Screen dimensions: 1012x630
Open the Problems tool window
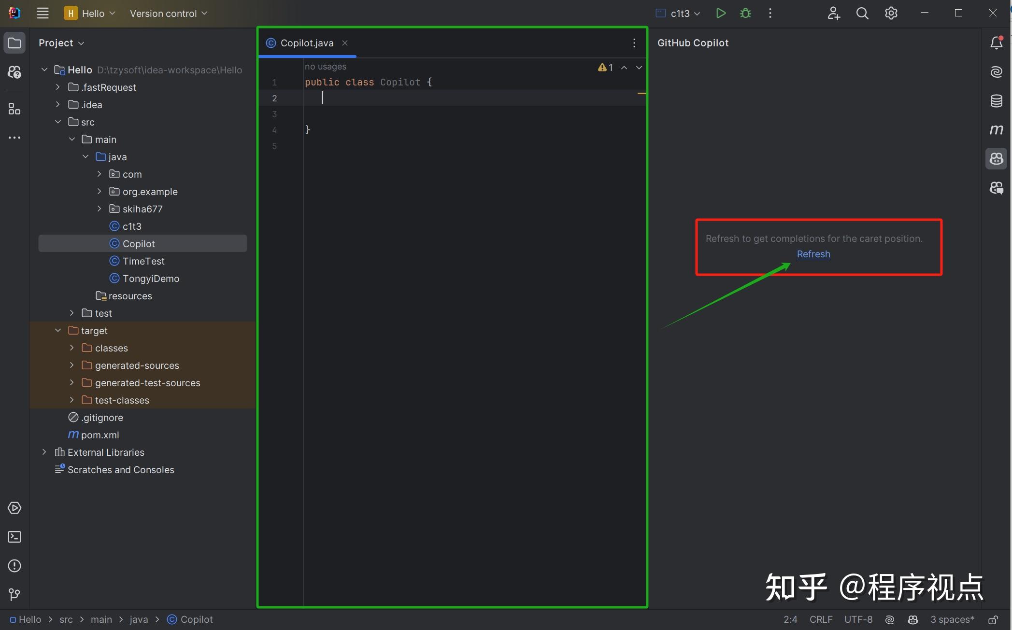(14, 566)
